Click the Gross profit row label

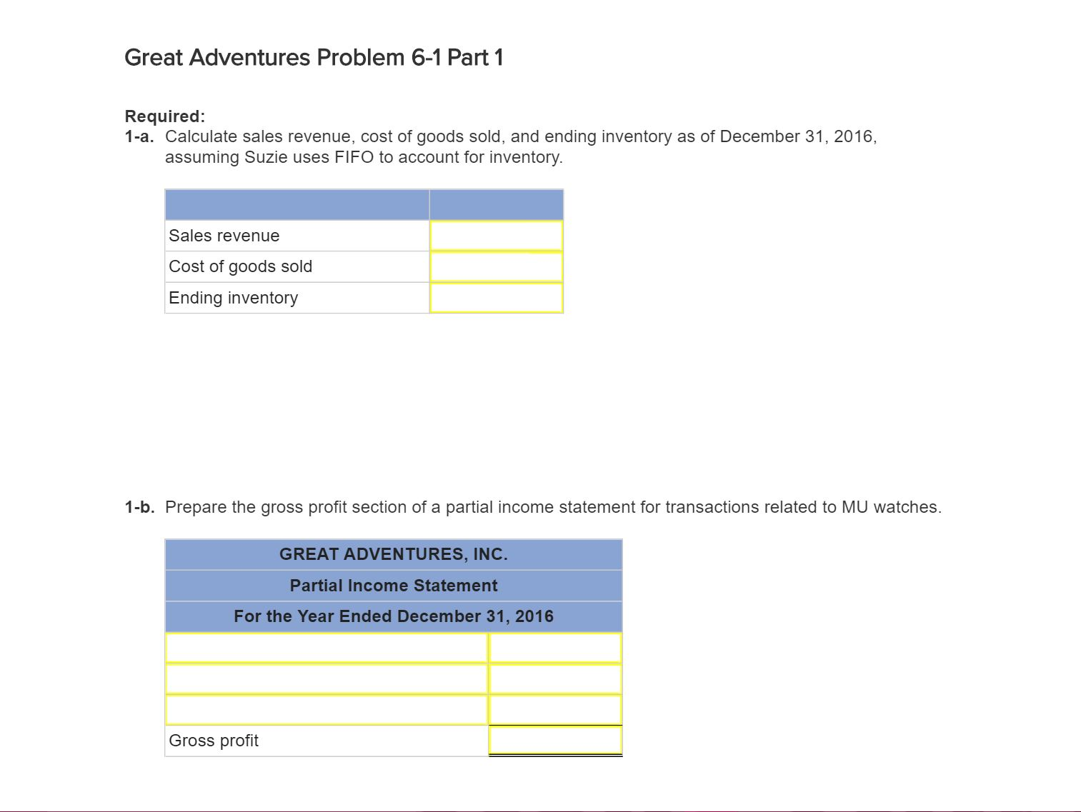[214, 741]
